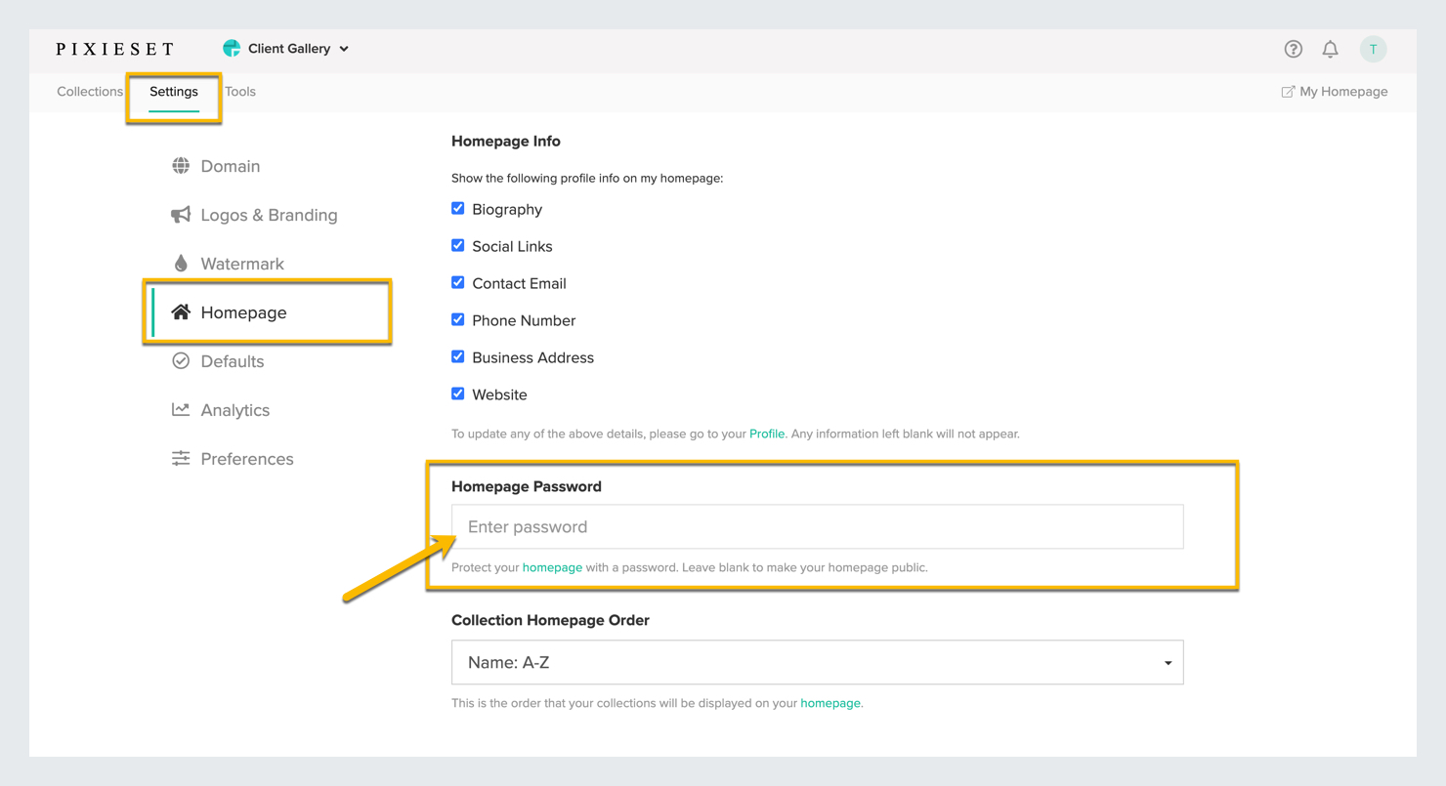Click the Social Links label text
1446x786 pixels.
[x=512, y=246]
